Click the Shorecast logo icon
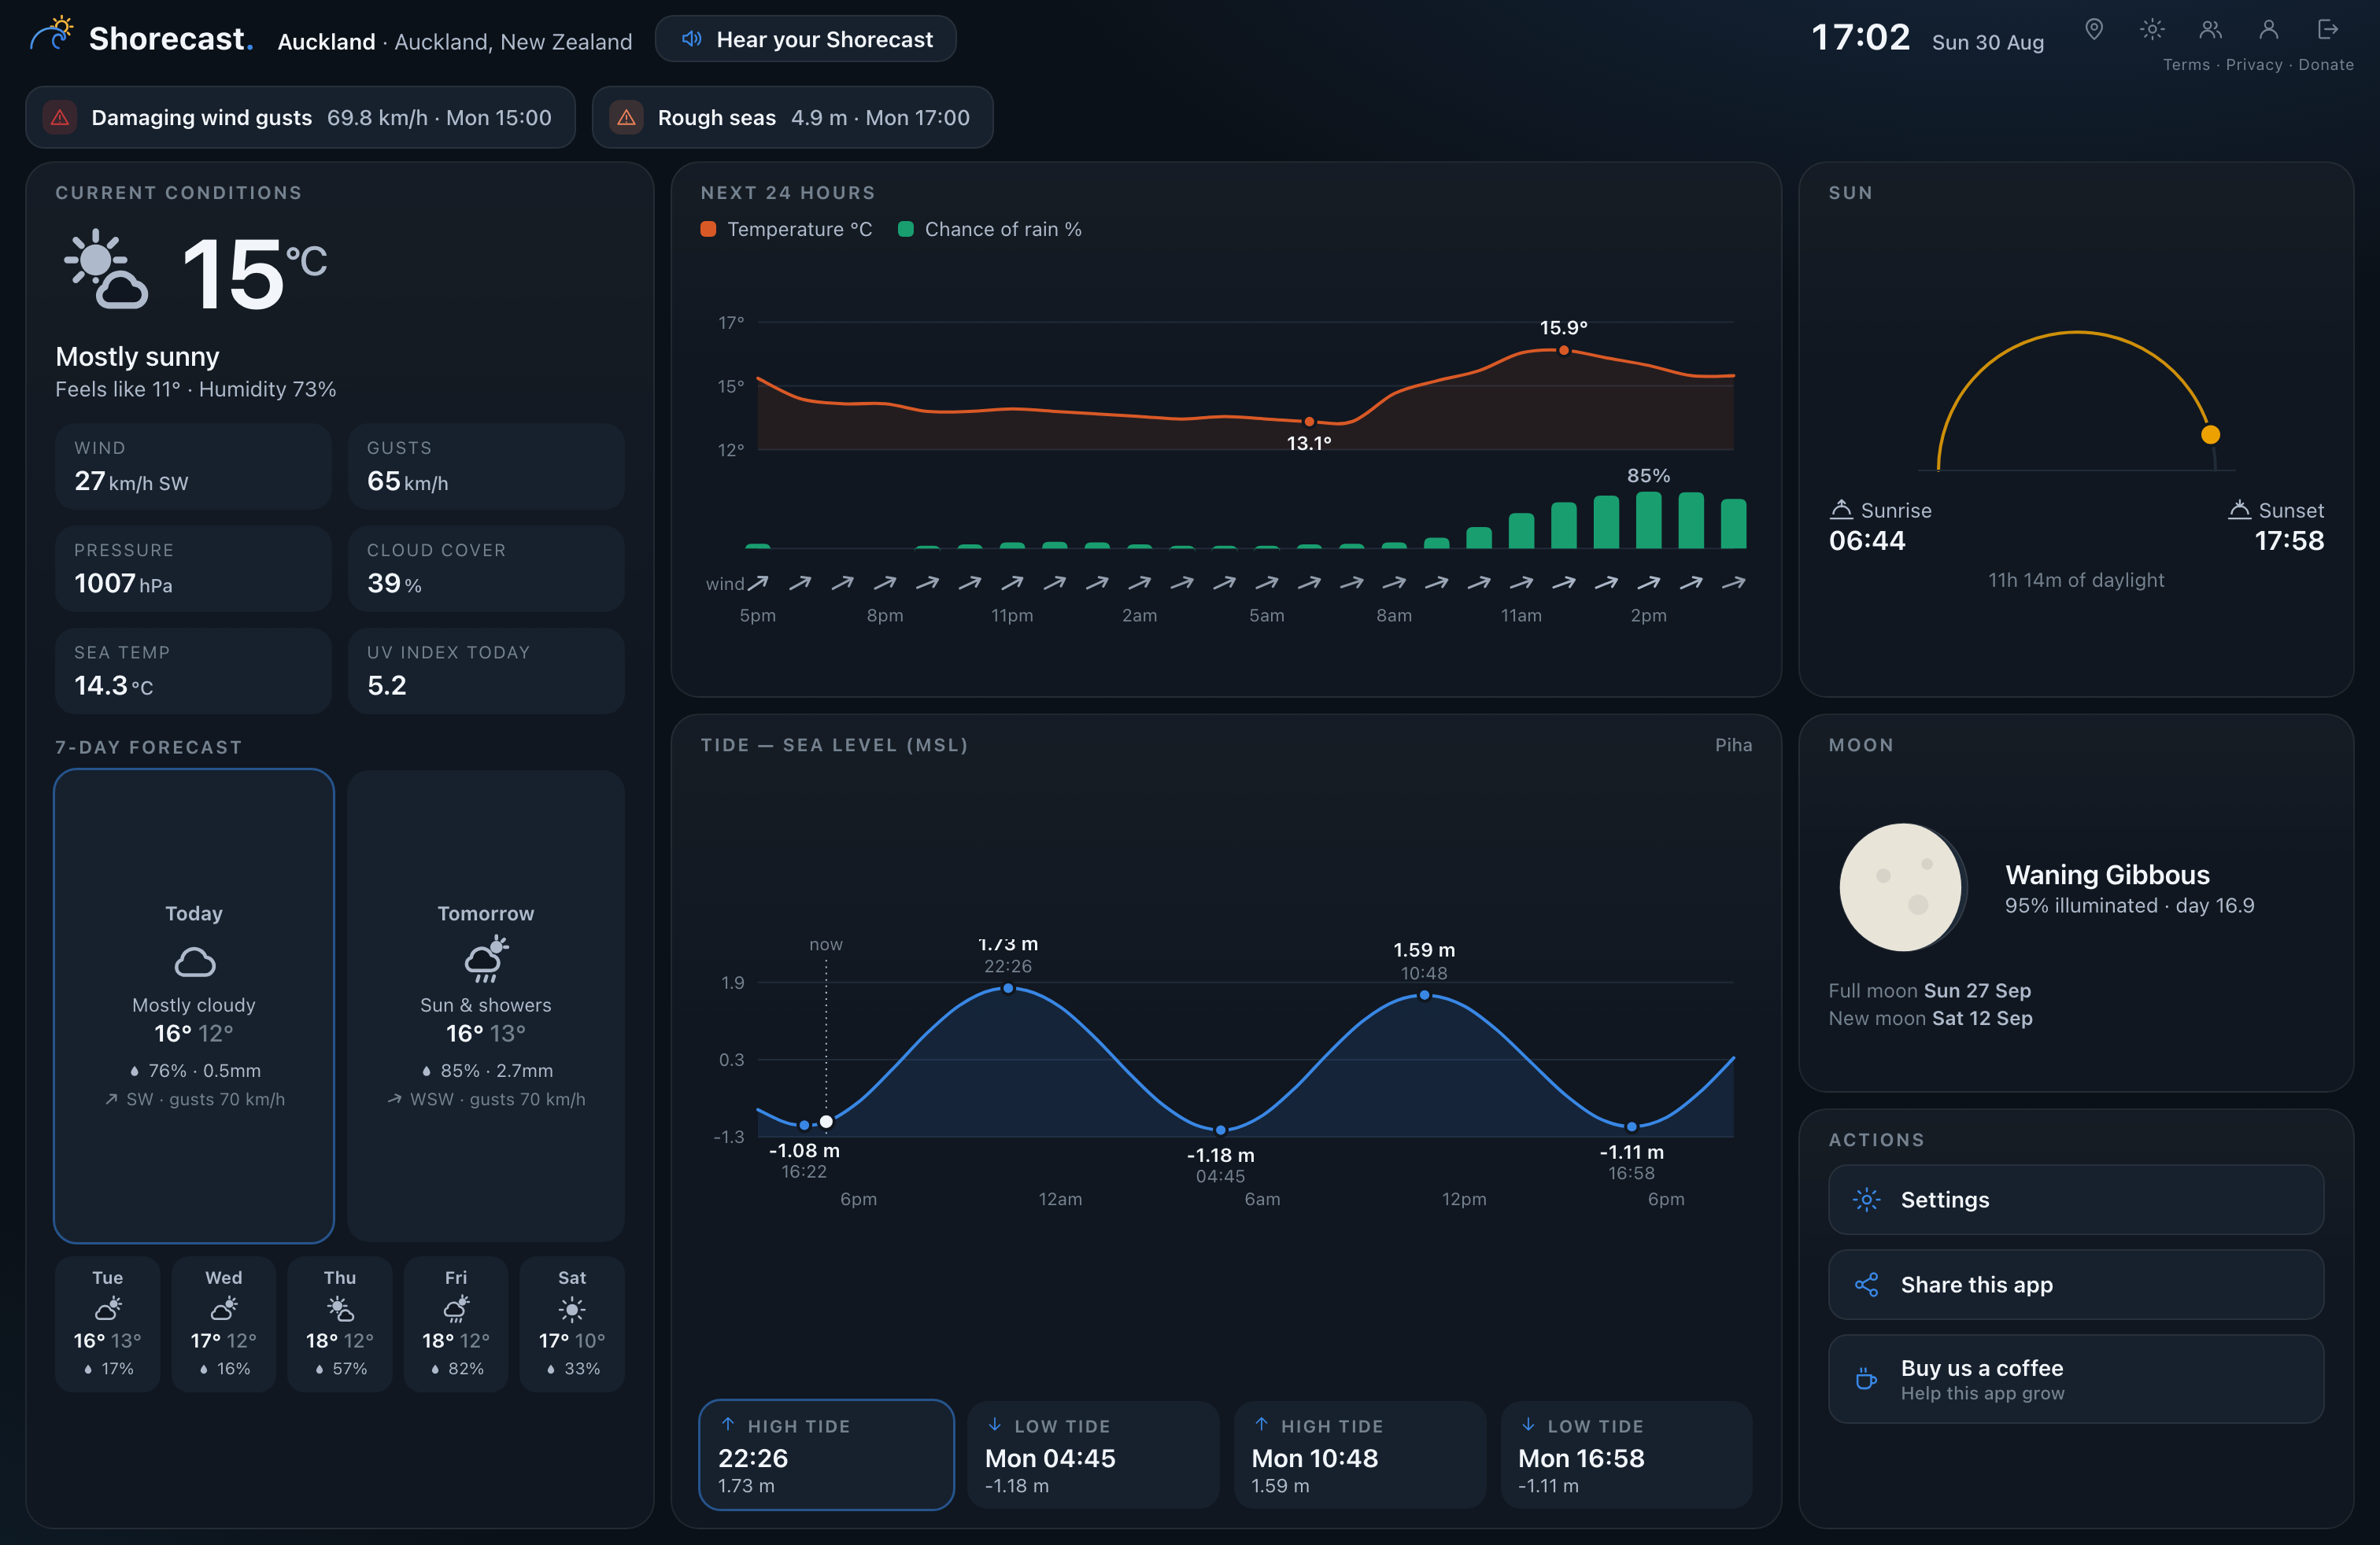This screenshot has height=1545, width=2380. (51, 34)
